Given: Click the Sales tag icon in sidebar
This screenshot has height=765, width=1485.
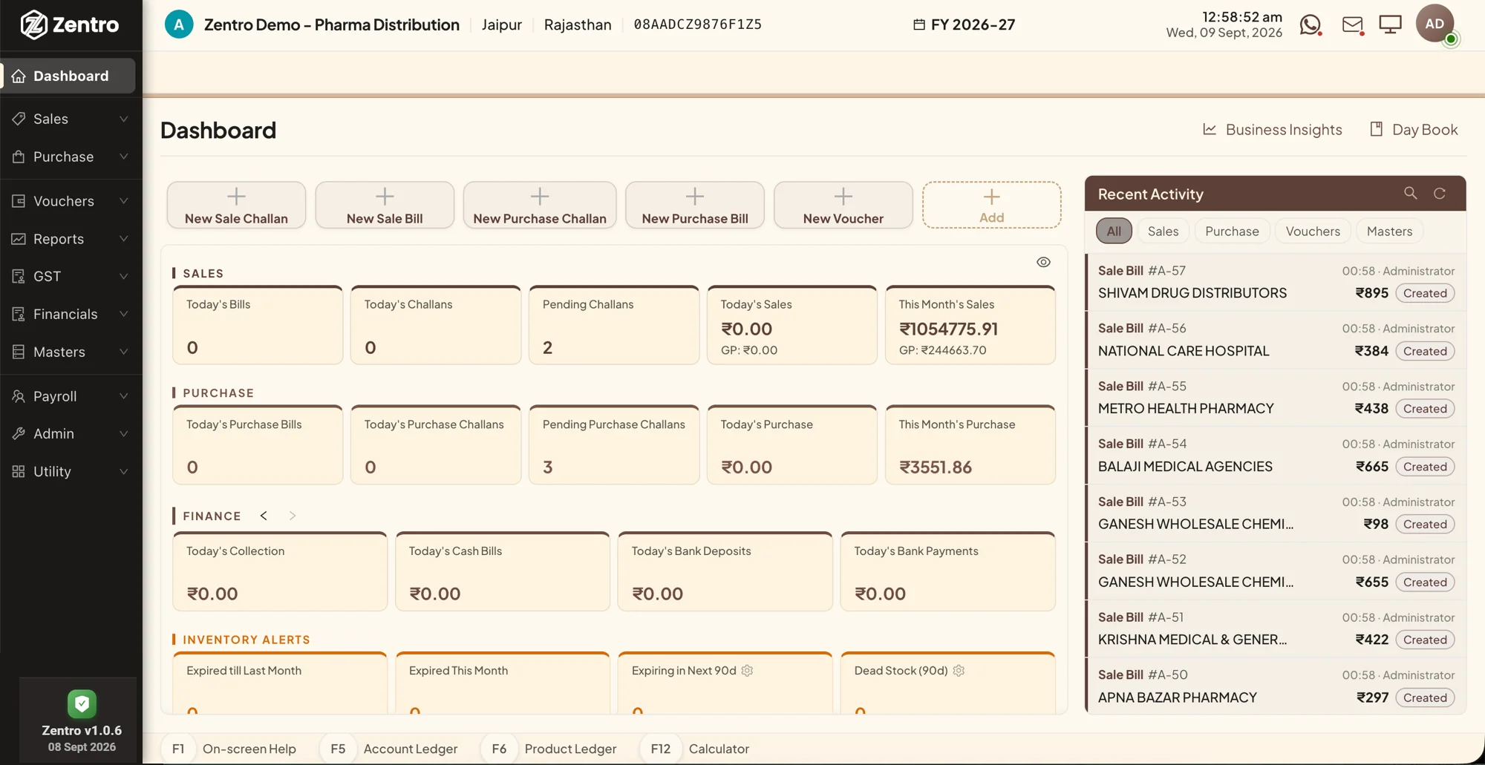Looking at the screenshot, I should pos(19,119).
